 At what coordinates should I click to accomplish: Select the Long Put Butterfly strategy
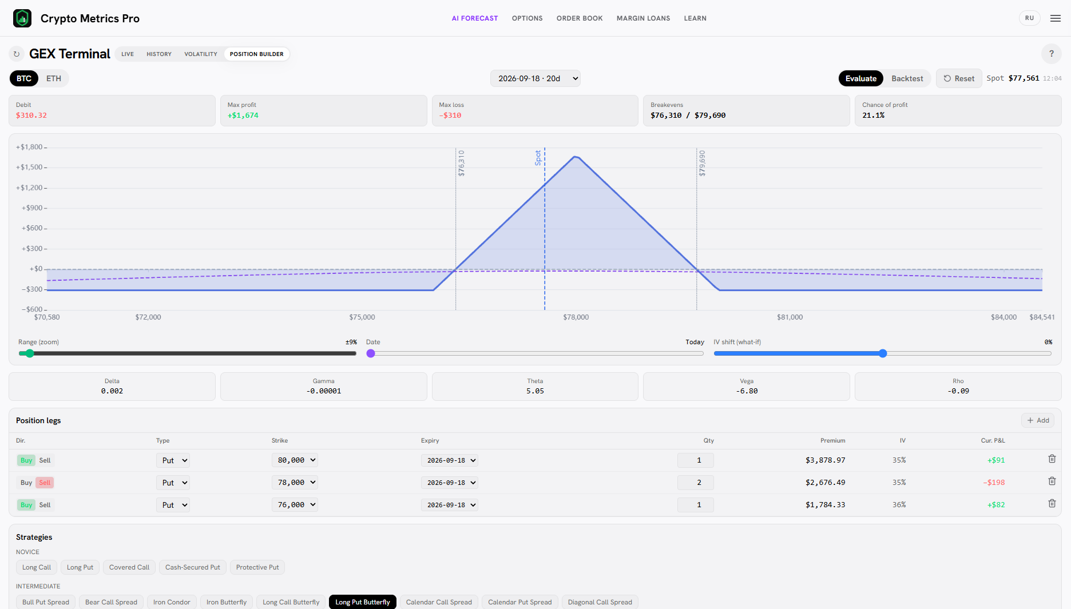pyautogui.click(x=363, y=602)
